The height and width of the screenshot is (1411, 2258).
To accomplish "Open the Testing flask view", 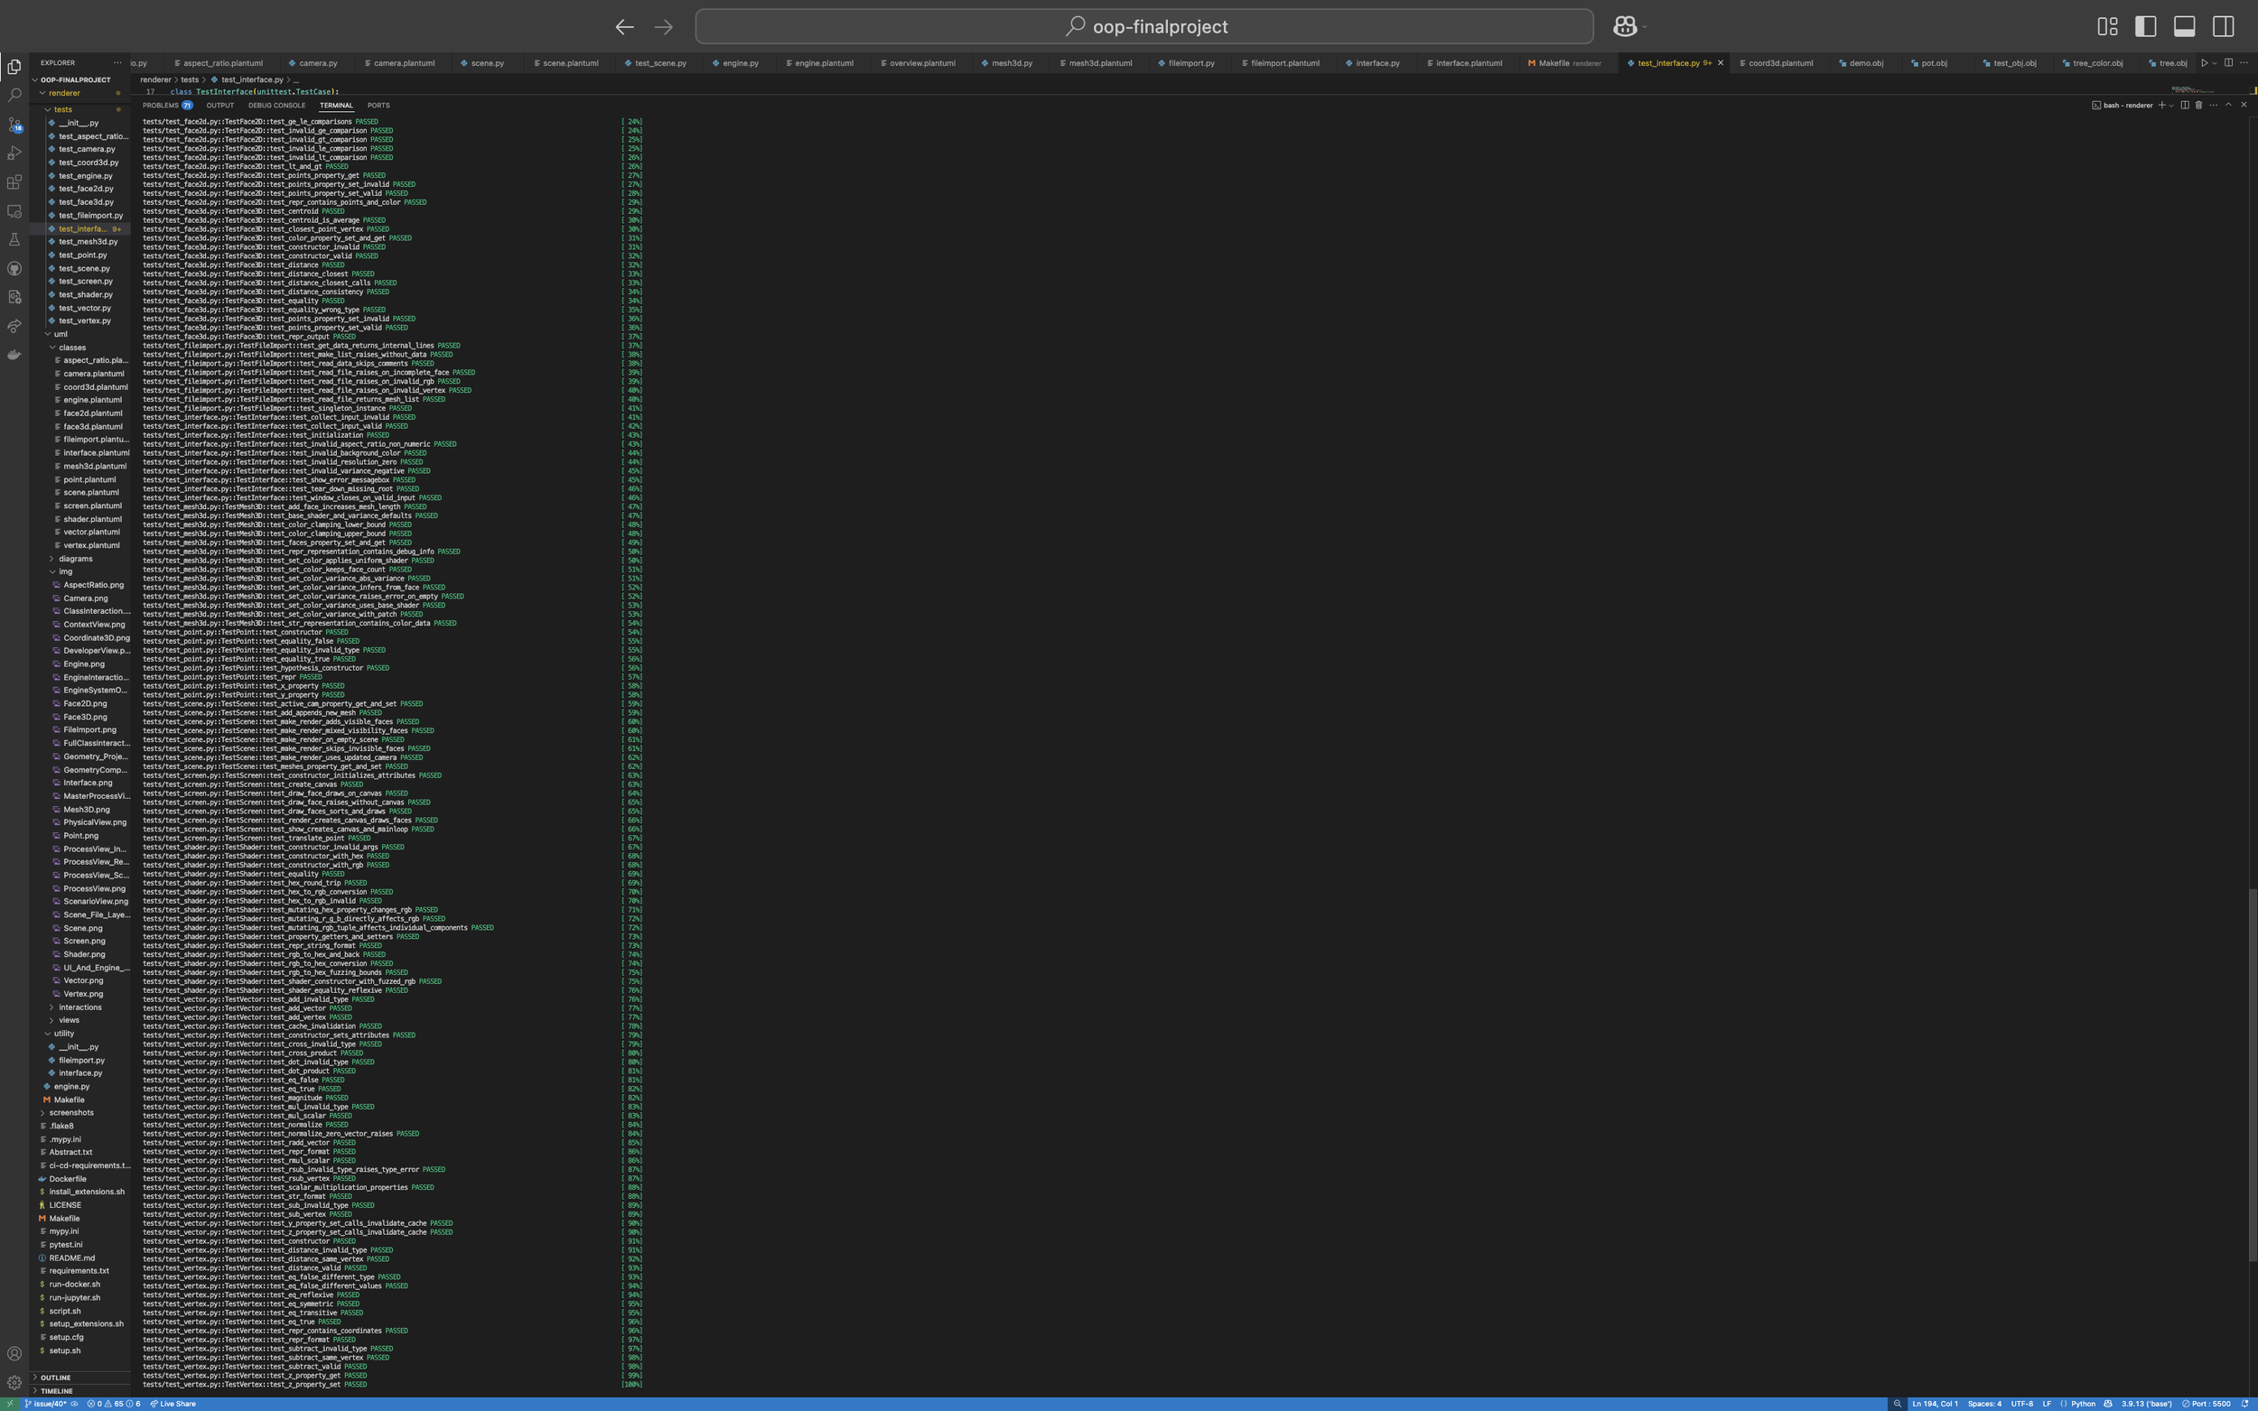I will (x=14, y=240).
